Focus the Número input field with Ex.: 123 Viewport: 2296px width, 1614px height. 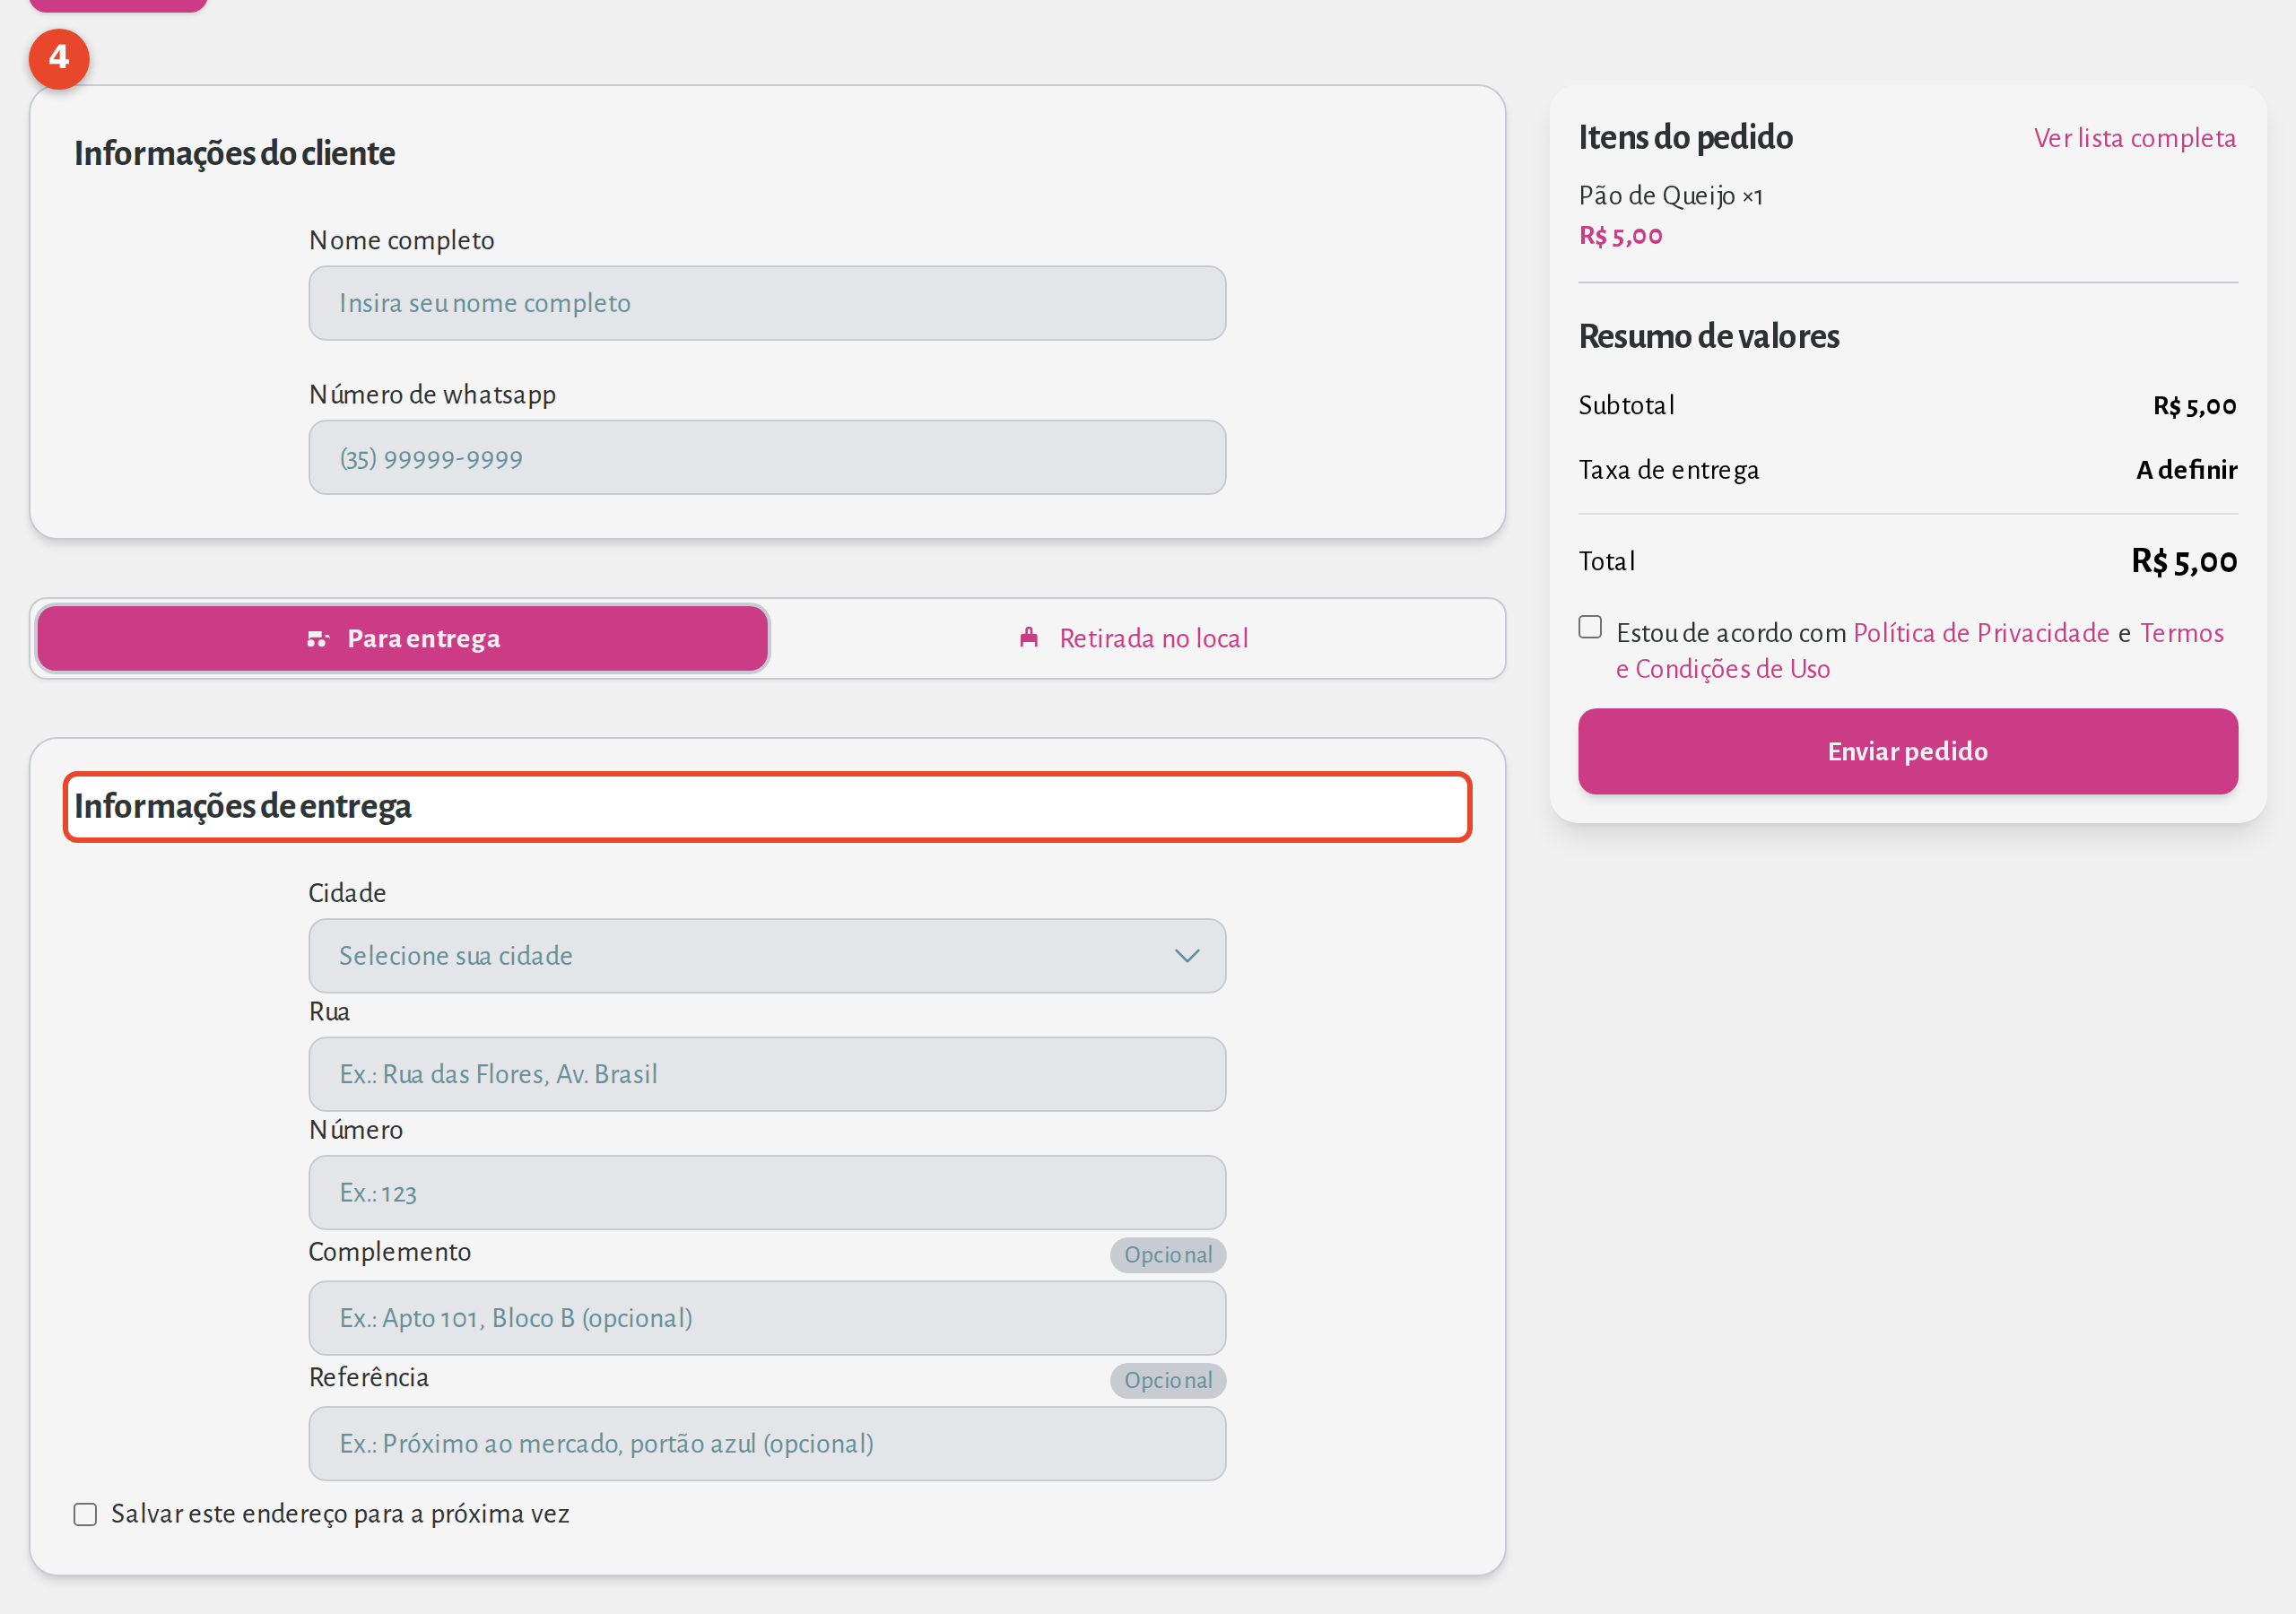[x=767, y=1193]
